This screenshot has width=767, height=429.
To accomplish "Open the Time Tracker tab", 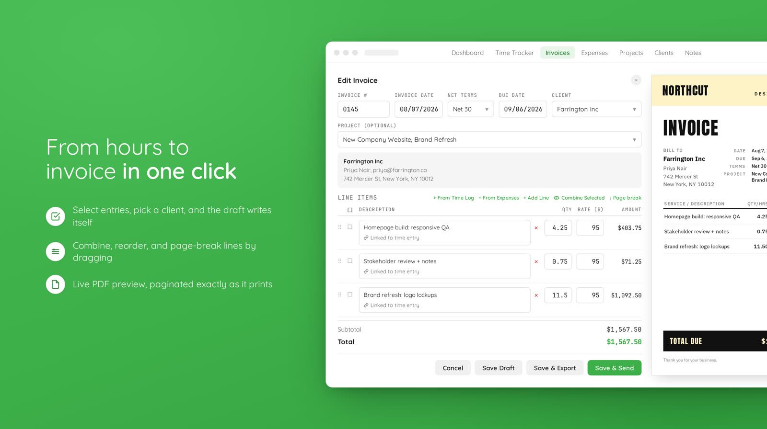I will pos(514,53).
